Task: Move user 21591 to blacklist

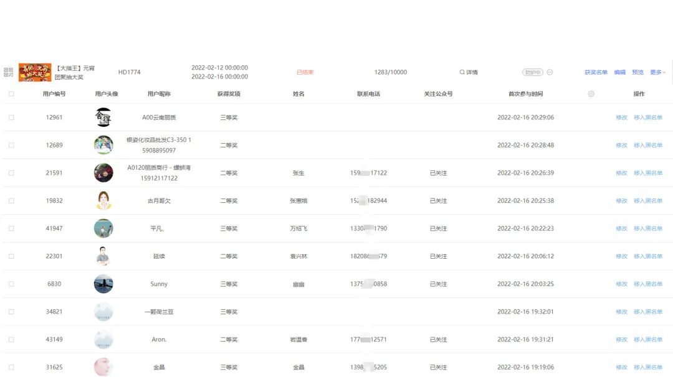Action: [x=648, y=173]
